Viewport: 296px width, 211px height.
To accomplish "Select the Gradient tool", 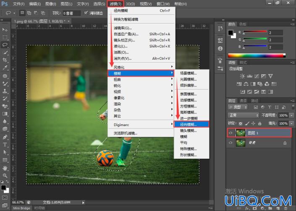I will click(5, 114).
